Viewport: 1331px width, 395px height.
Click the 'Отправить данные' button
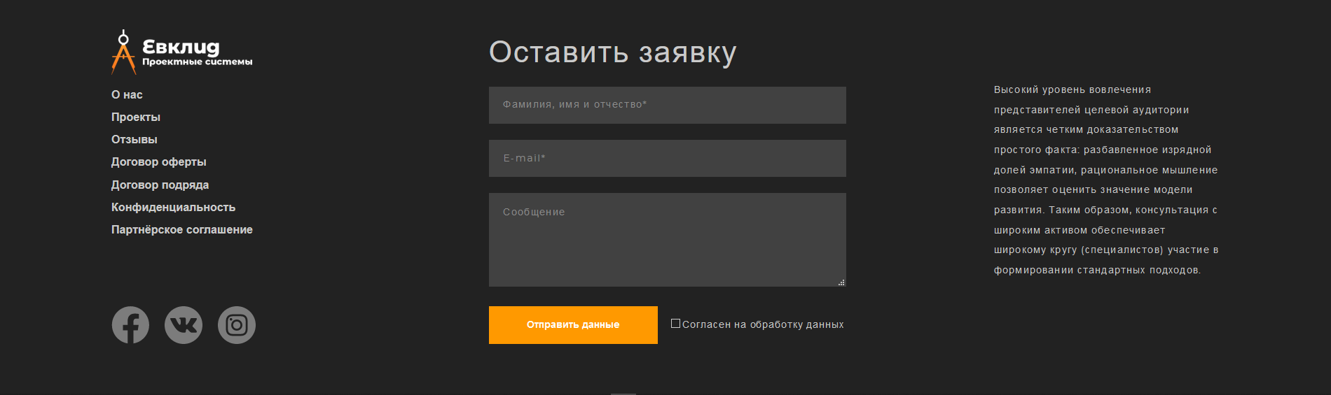pyautogui.click(x=573, y=325)
